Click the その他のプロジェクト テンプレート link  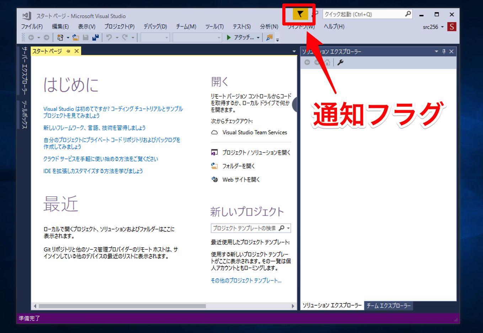[246, 280]
